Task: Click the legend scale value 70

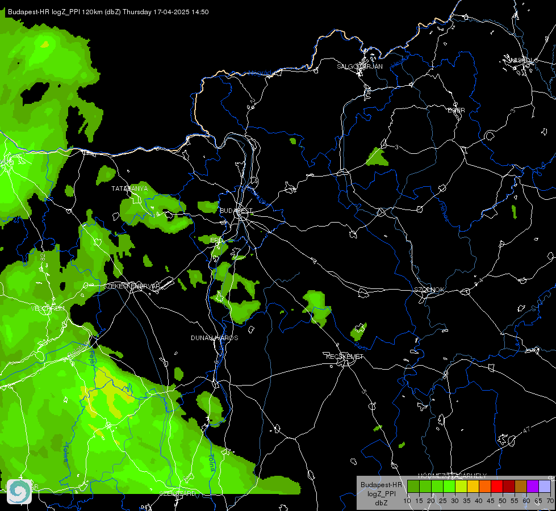Action: click(550, 501)
